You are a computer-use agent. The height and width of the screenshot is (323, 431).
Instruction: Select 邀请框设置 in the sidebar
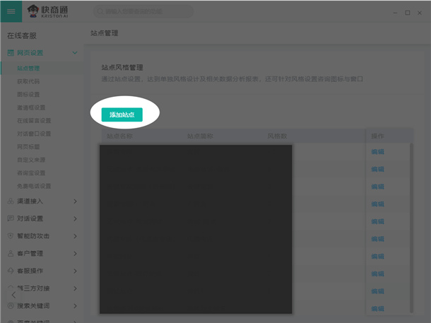click(31, 107)
